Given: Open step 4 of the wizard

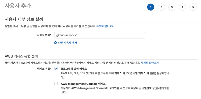Looking at the screenshot, I should [182, 7].
